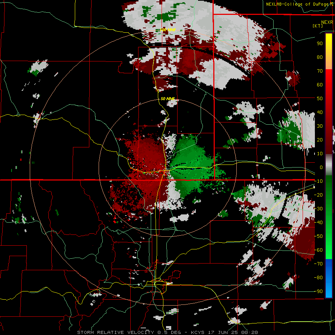Click the positive 10 scale value
The width and height of the screenshot is (335, 335).
(x=320, y=154)
